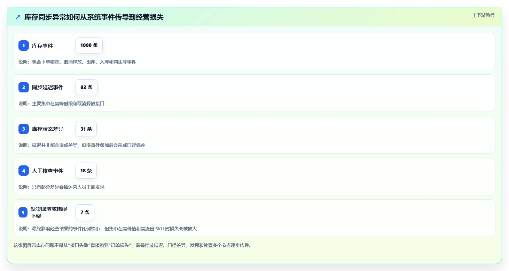Click the 31 条 count pill
Image resolution: width=509 pixels, height=271 pixels.
86,129
